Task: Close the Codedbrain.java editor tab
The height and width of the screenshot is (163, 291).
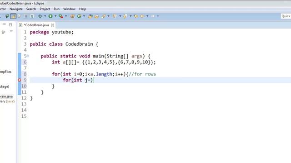Action: (53, 25)
